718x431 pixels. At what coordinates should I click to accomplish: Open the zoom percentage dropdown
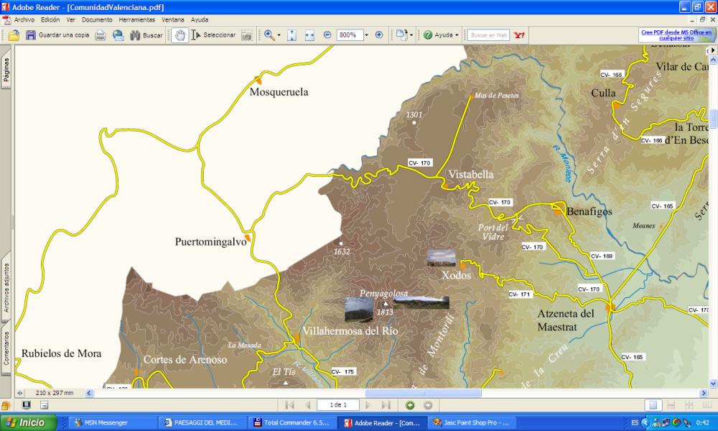366,34
